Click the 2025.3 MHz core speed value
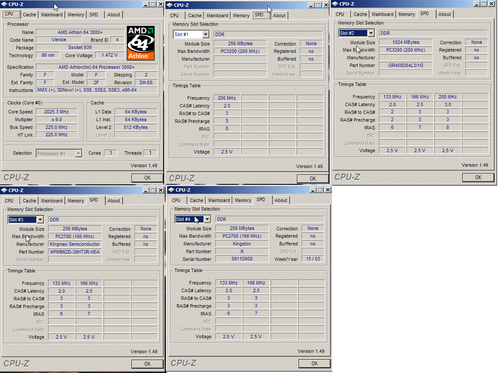This screenshot has height=373, width=498. 57,112
